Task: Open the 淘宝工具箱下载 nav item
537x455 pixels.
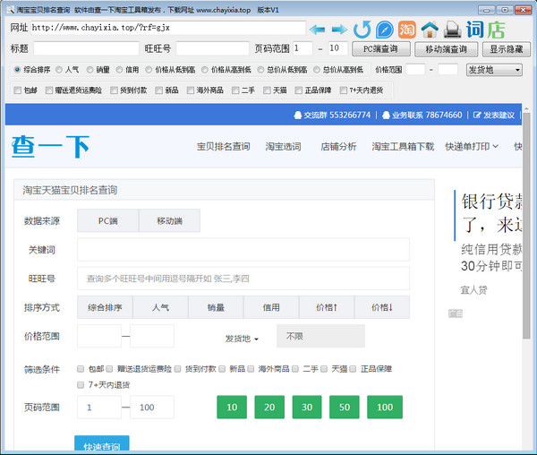Action: 403,147
